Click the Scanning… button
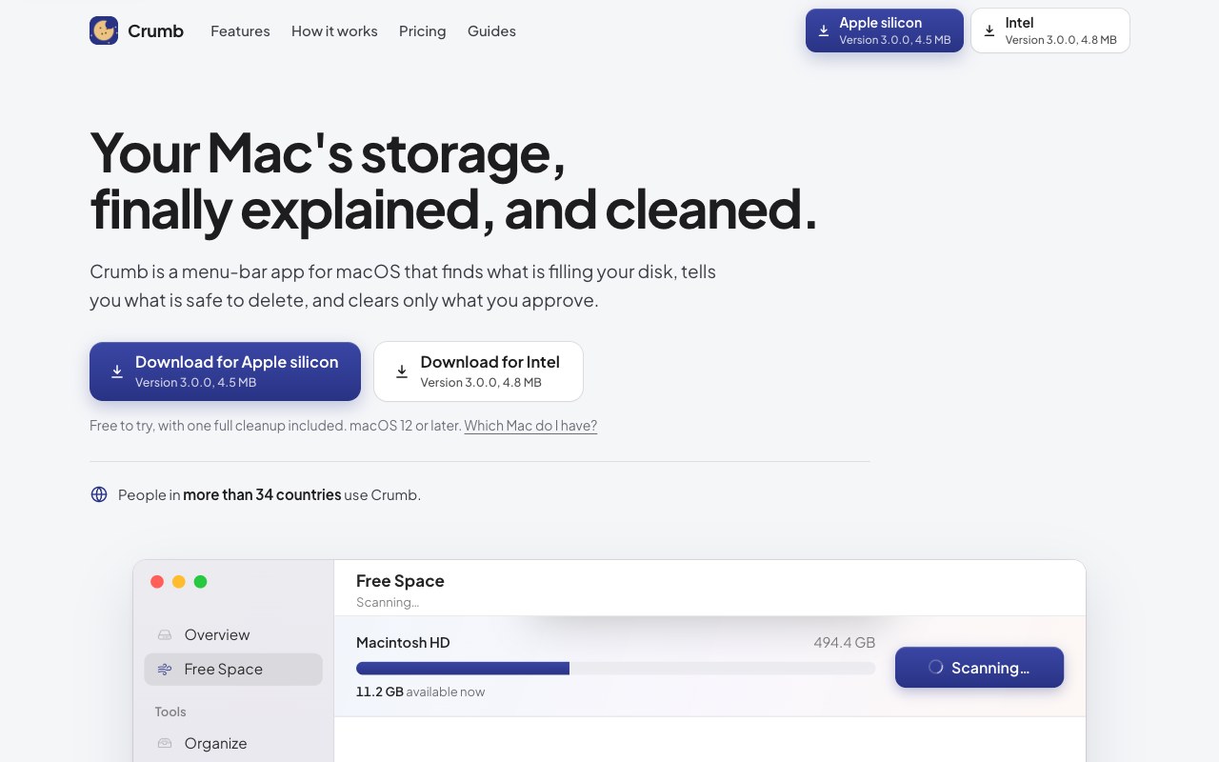This screenshot has width=1219, height=762. (x=979, y=668)
